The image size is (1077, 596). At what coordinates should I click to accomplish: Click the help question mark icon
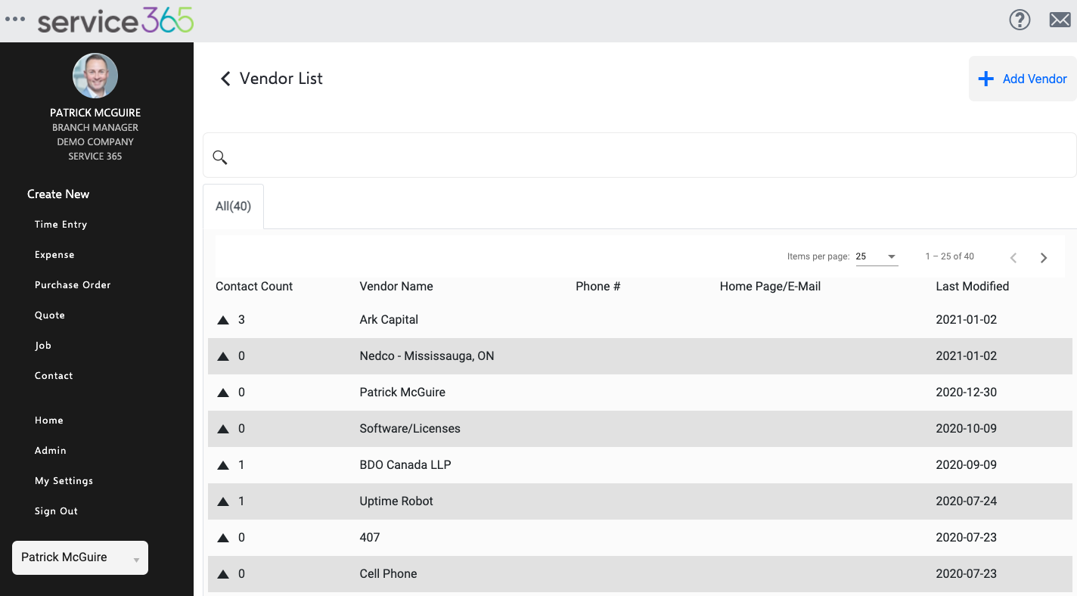(1020, 20)
